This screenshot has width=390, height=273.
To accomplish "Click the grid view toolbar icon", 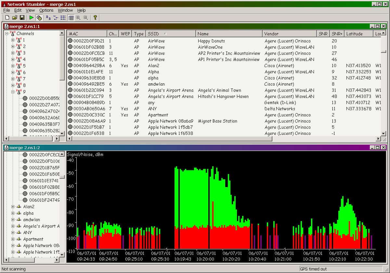I will pyautogui.click(x=71, y=18).
